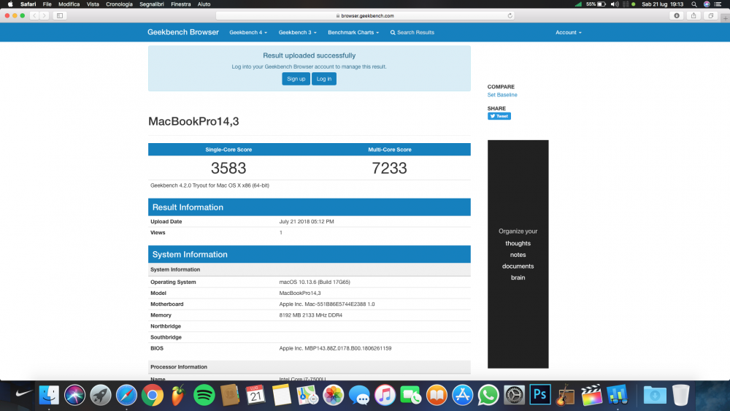
Task: Open the Account dropdown menu
Action: coord(569,33)
